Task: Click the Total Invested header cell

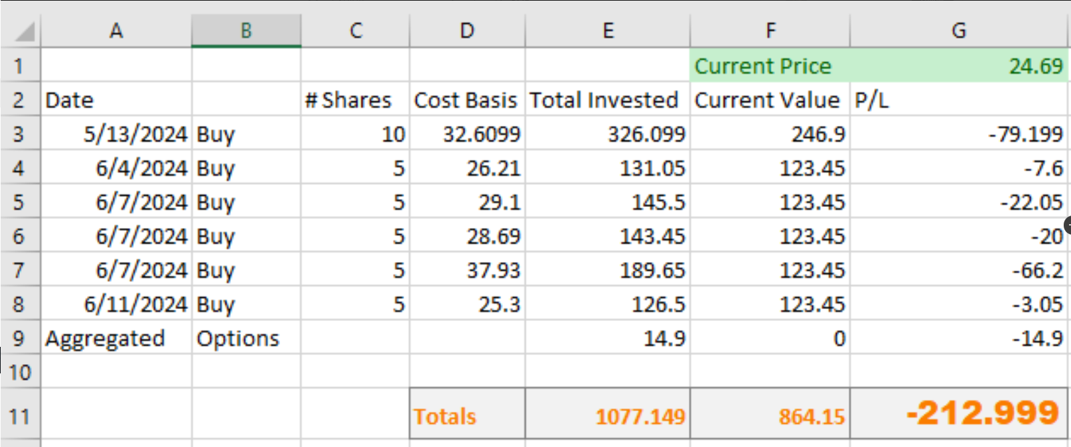Action: coord(608,99)
